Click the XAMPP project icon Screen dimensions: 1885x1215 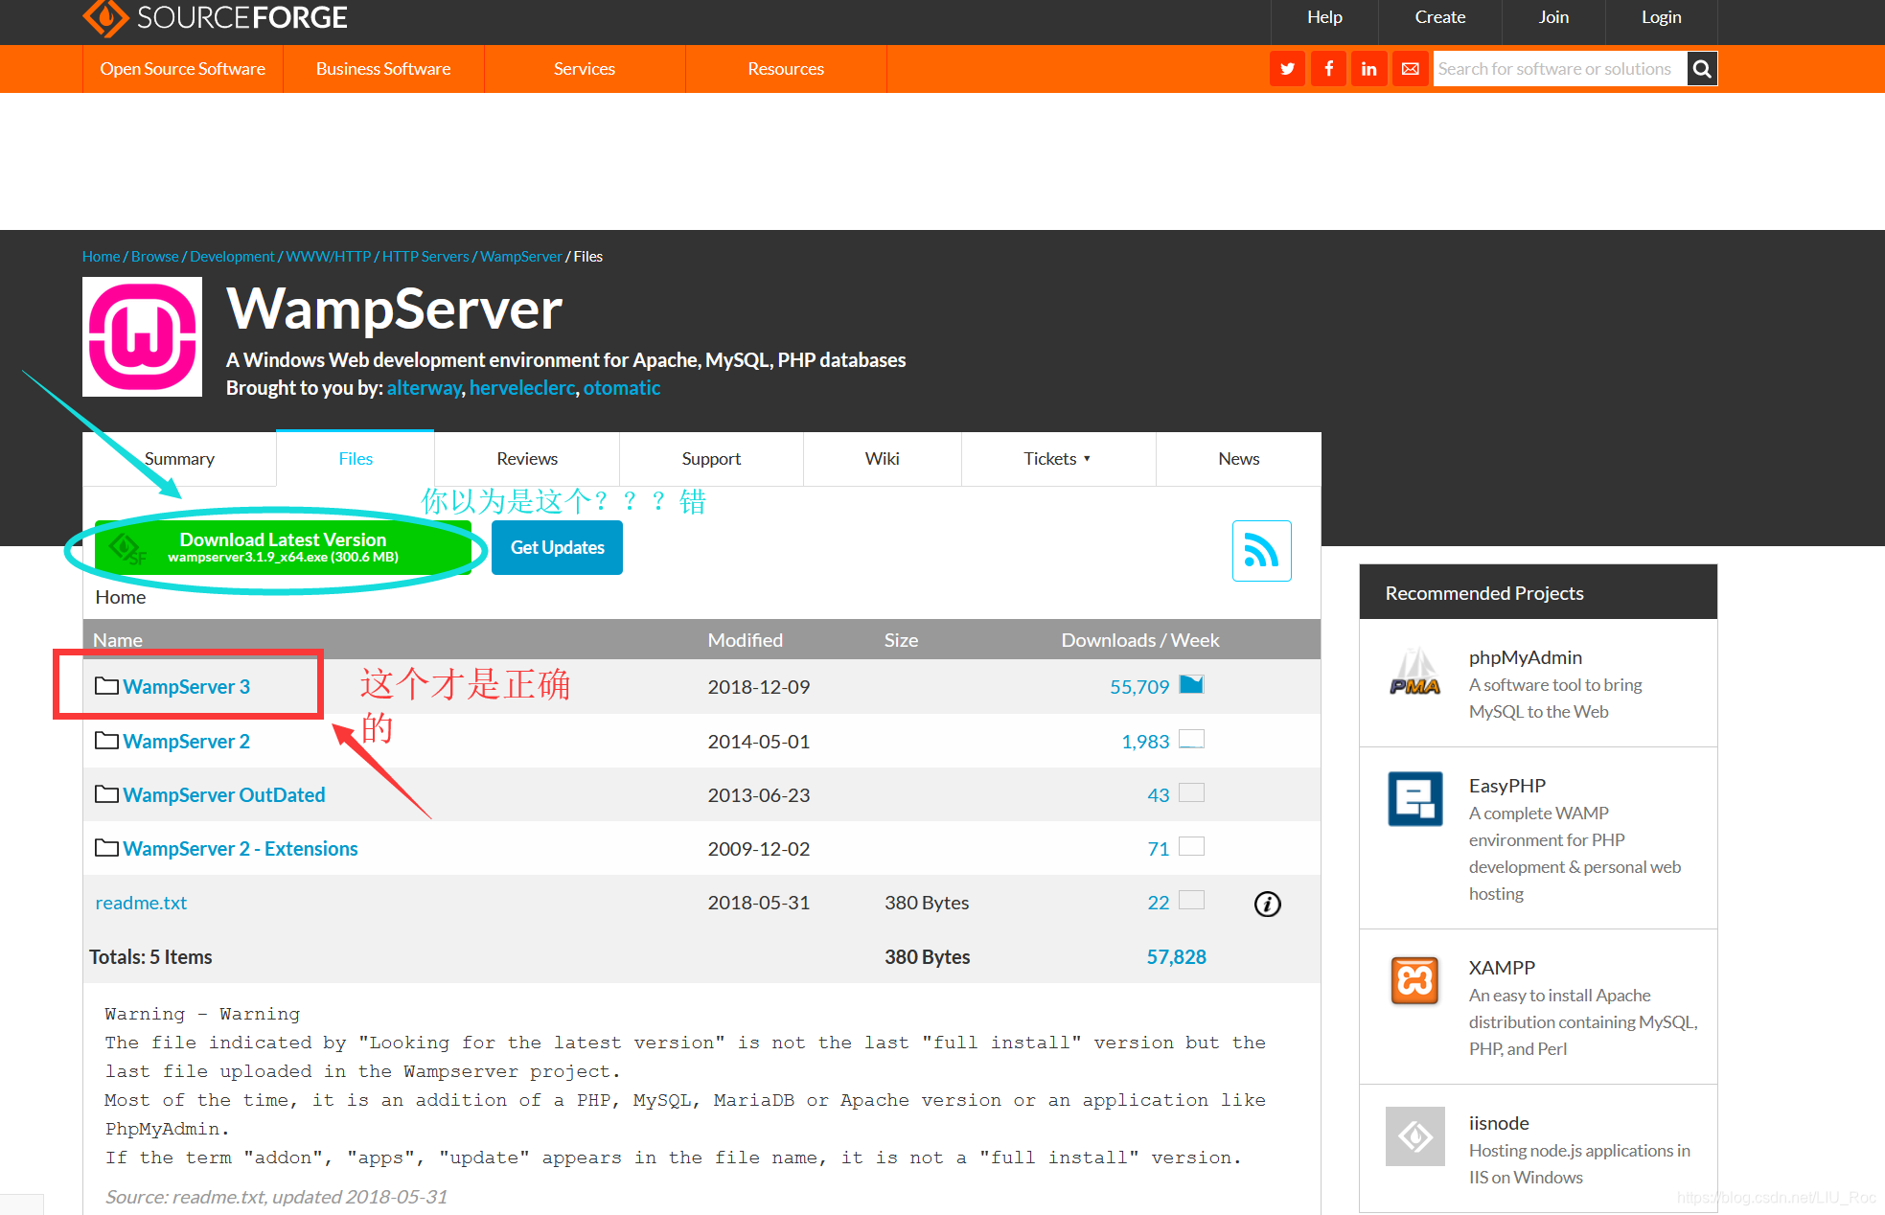1414,981
